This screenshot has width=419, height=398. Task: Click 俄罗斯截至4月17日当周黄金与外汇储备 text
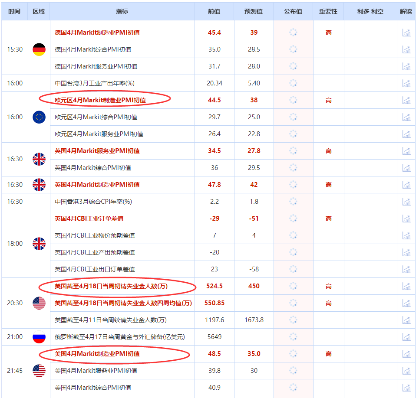pyautogui.click(x=120, y=337)
